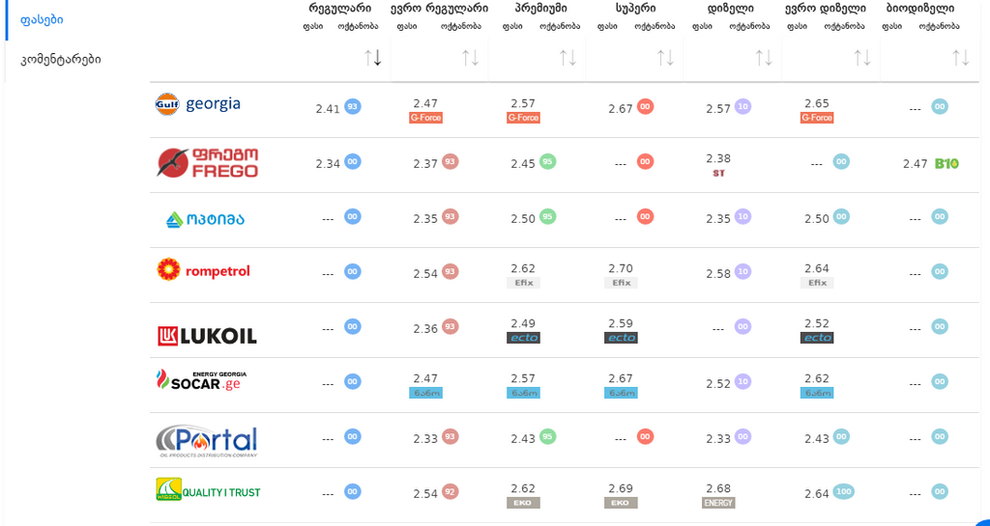The width and height of the screenshot is (990, 526).
Task: Open the Frego brand logo
Action: (207, 163)
